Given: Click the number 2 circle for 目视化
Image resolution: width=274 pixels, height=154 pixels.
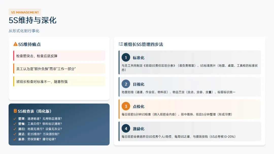Looking at the screenshot, I should click(x=126, y=84).
